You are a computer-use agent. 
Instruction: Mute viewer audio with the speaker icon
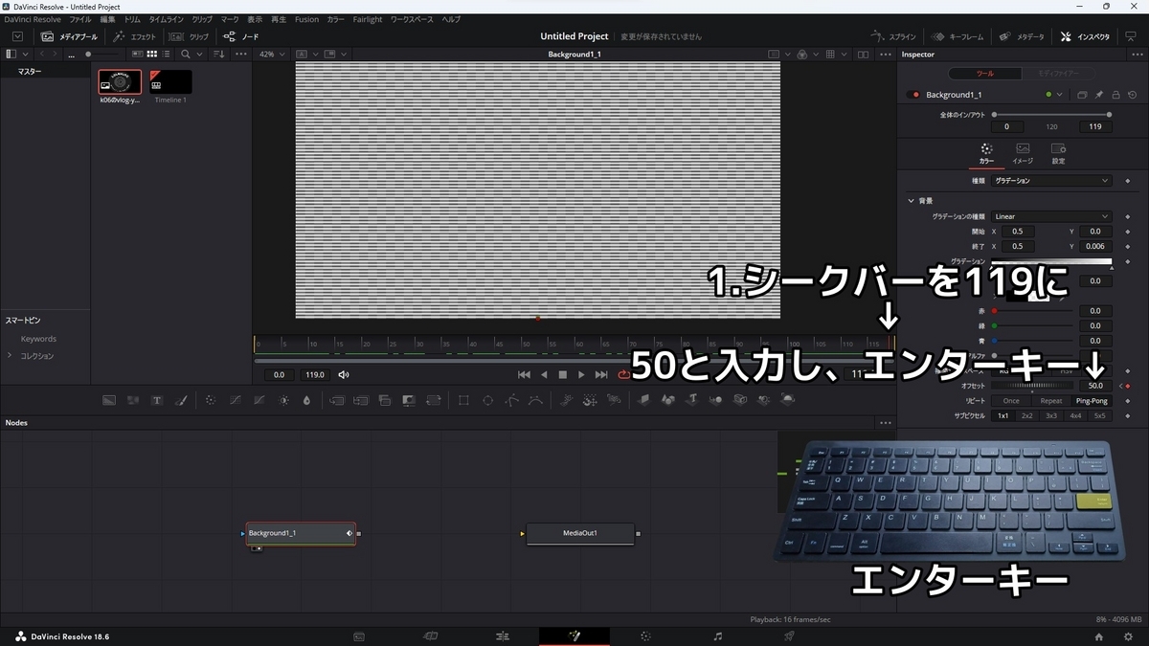(344, 375)
